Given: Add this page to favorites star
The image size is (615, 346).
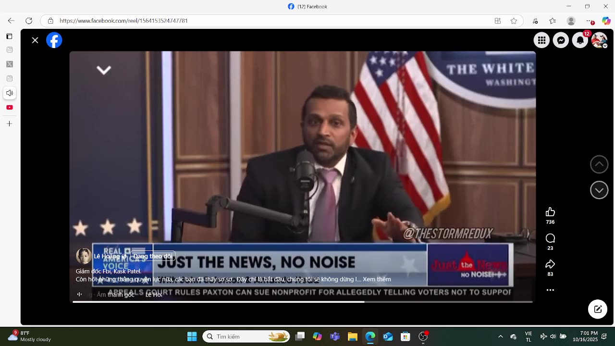Looking at the screenshot, I should point(514,21).
